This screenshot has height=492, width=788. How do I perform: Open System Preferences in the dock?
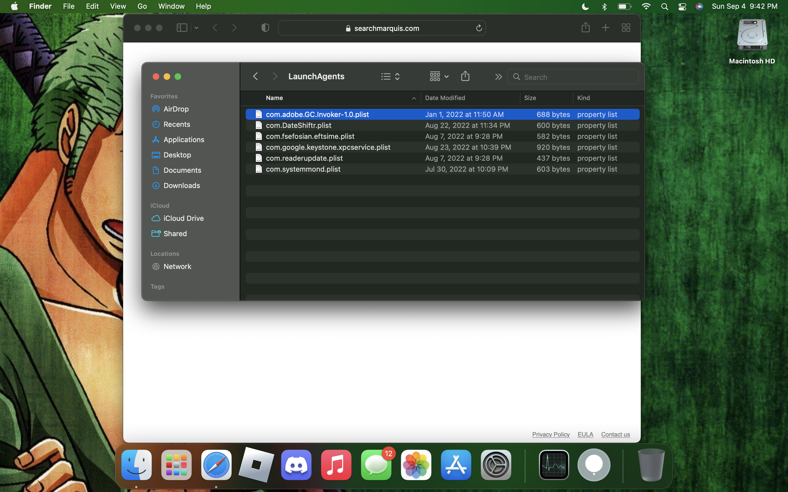click(496, 465)
